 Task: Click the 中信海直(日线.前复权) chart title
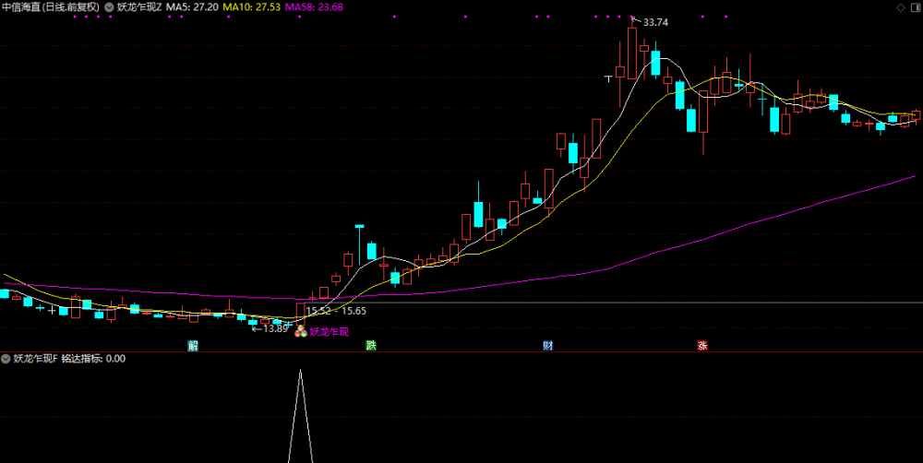click(x=51, y=7)
